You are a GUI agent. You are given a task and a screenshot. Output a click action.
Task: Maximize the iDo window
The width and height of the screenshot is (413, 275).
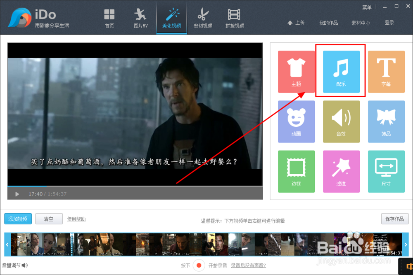tap(396, 6)
